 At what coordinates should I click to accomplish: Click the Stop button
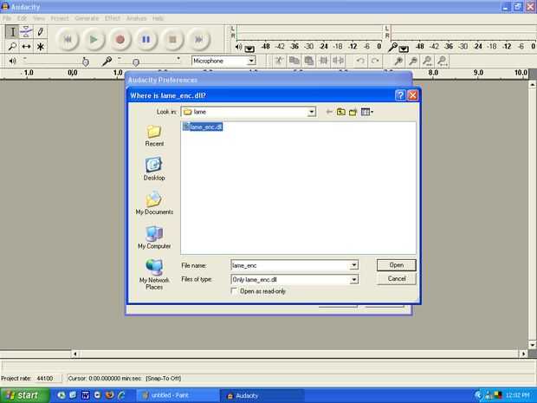click(172, 39)
